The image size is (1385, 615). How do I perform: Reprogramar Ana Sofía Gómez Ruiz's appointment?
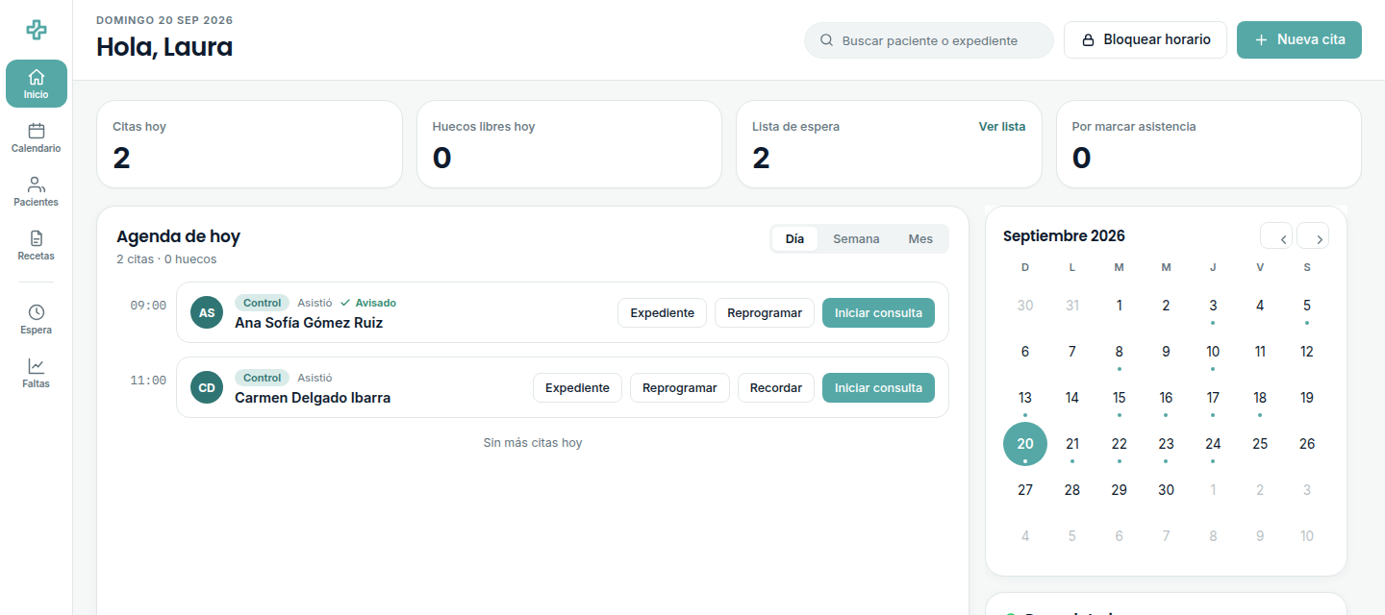tap(765, 312)
